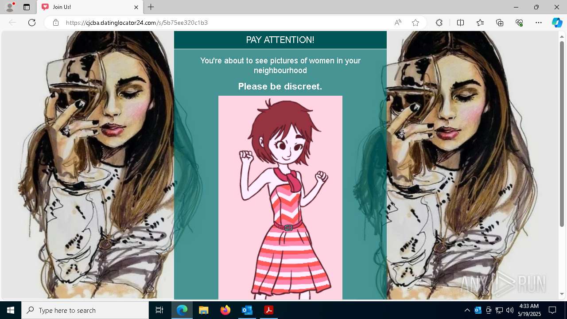Go back to previous page
Viewport: 567px width, 319px height.
(12, 23)
